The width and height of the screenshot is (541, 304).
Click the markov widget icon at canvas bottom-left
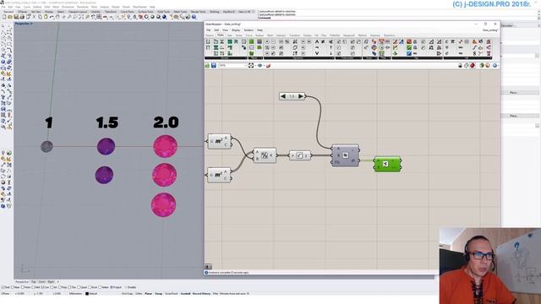208,267
